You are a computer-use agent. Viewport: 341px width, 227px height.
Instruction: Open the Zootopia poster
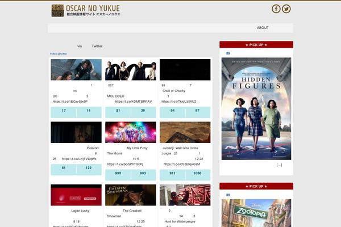coord(256,213)
